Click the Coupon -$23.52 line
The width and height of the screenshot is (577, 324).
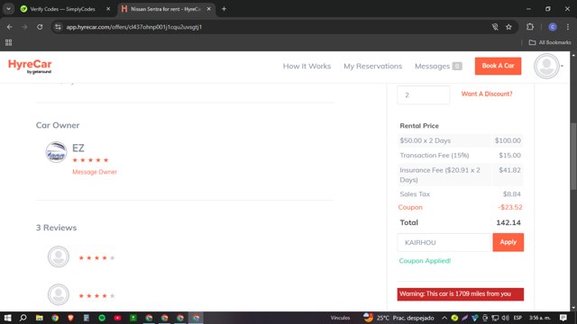(x=460, y=207)
